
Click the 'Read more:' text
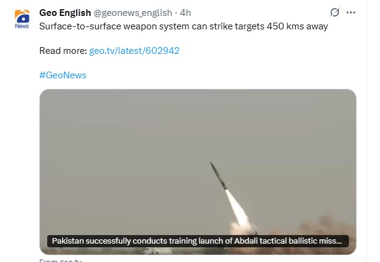point(63,50)
